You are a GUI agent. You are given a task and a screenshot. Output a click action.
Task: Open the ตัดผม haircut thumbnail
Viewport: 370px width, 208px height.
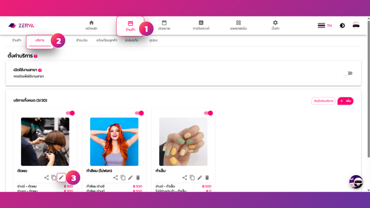tap(45, 142)
